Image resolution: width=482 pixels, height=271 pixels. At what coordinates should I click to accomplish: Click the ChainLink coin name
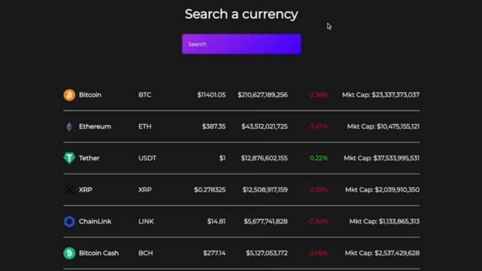(95, 221)
